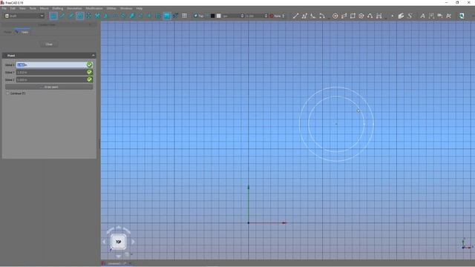
Task: Select the Bezier curve tool
Action: tap(379, 16)
